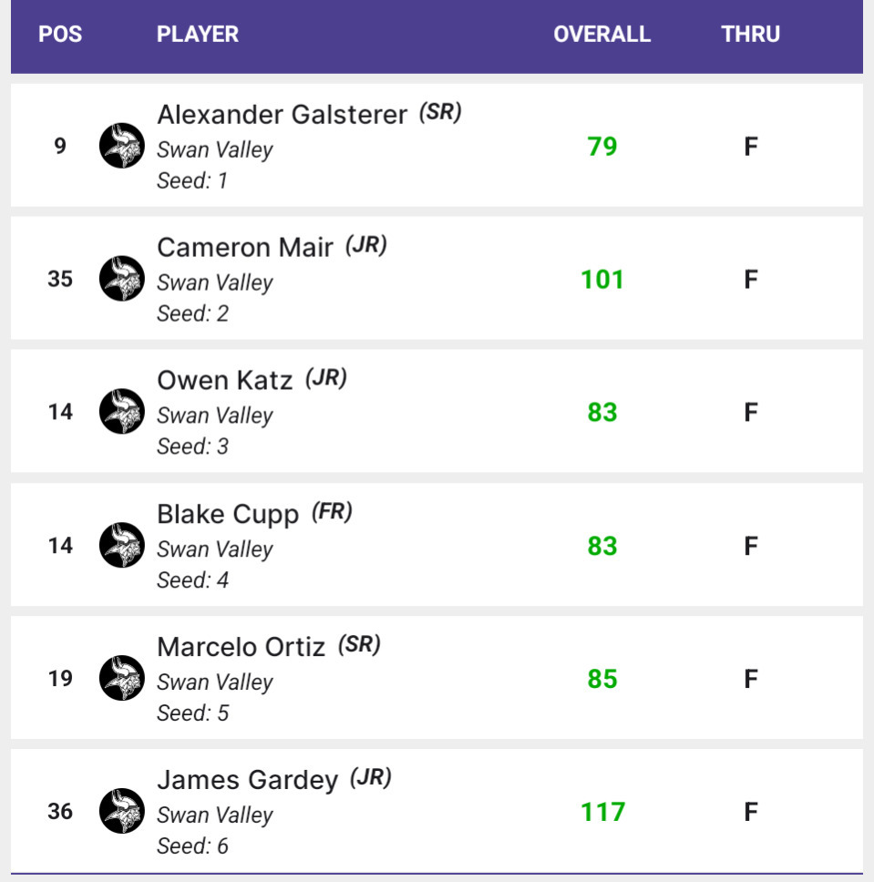Open James Gardey player name
874x882 pixels.
(x=247, y=780)
